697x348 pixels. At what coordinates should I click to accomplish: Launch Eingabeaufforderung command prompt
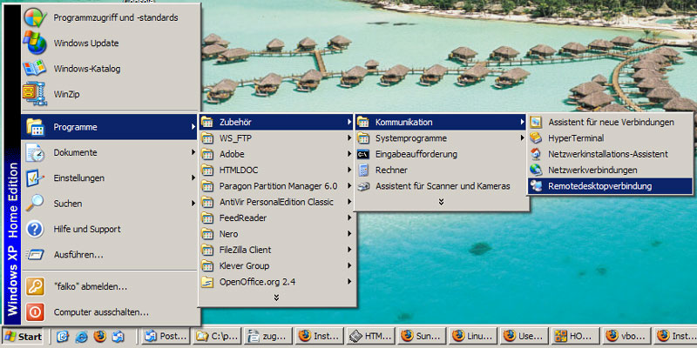441,154
